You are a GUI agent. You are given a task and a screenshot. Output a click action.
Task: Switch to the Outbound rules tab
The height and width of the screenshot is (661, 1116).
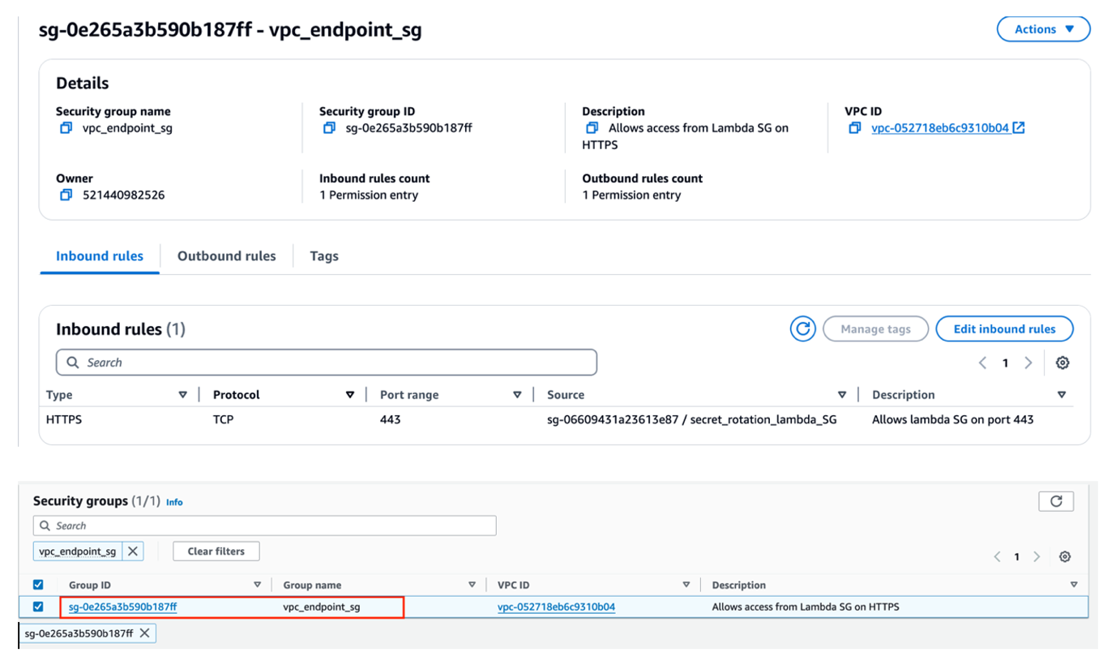point(226,255)
